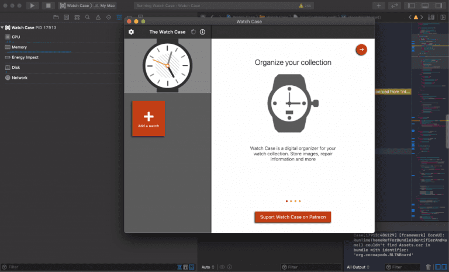Toggle the left navigator panel button
449x272 pixels.
click(x=412, y=5)
